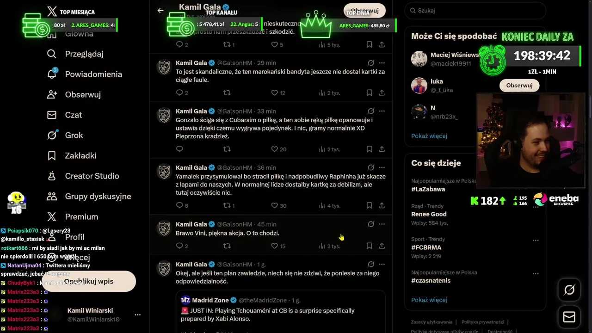Open the floating Grok button
This screenshot has height=333, width=592.
tap(569, 290)
